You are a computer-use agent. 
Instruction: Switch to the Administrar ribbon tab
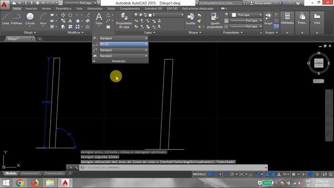pos(95,8)
